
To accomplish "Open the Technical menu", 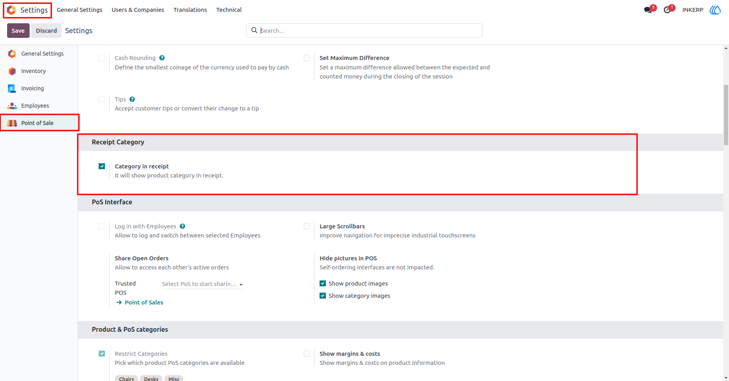I will (x=229, y=10).
